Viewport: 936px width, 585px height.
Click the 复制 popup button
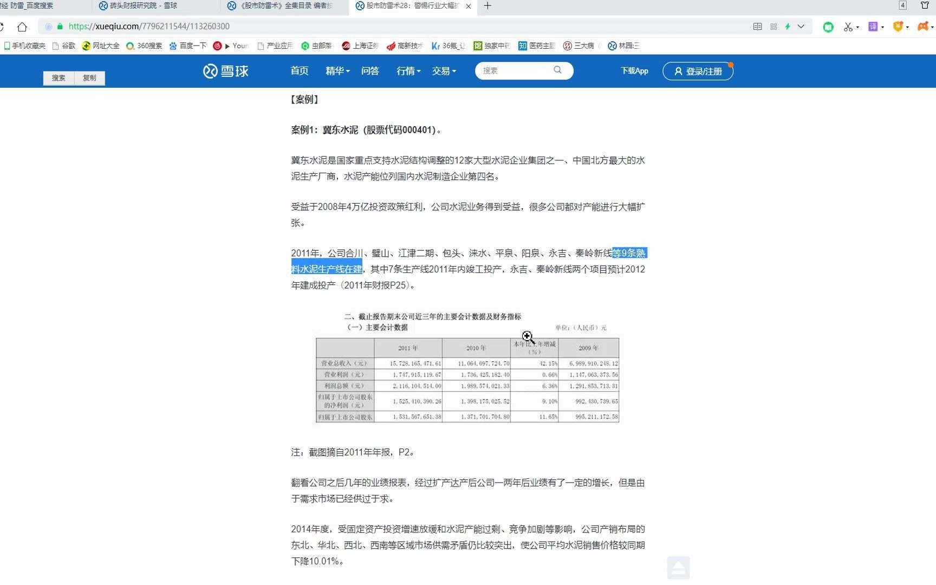[x=89, y=78]
